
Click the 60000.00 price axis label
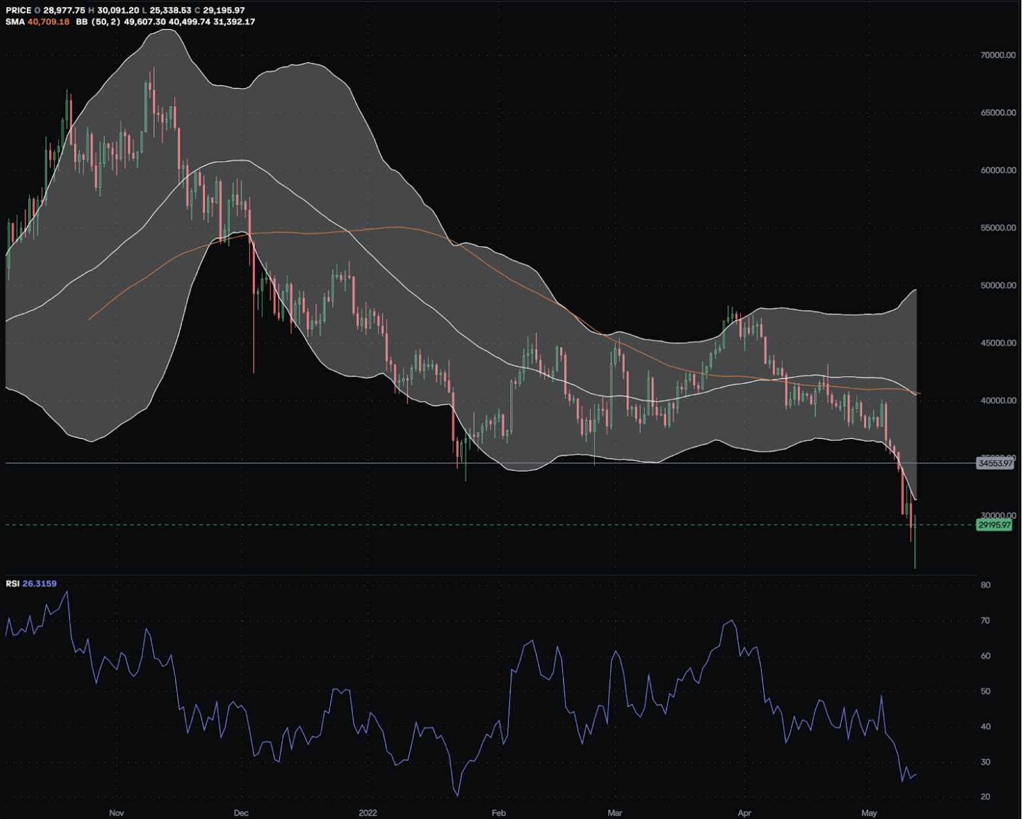click(x=998, y=170)
